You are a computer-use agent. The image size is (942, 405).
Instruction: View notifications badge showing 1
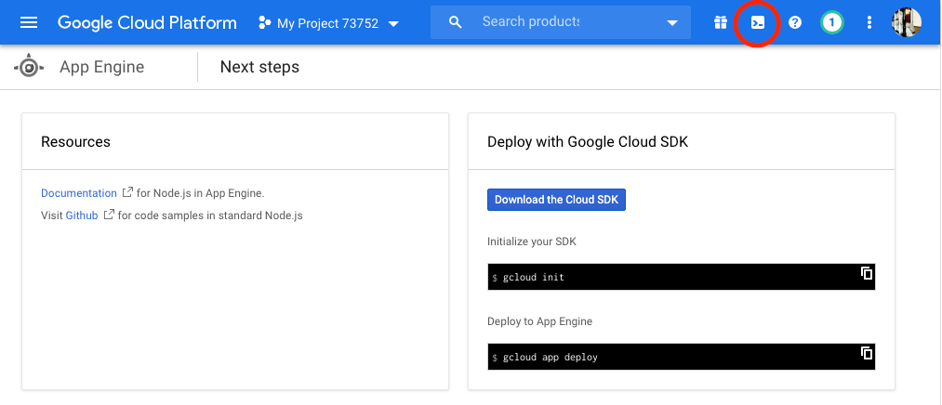832,23
